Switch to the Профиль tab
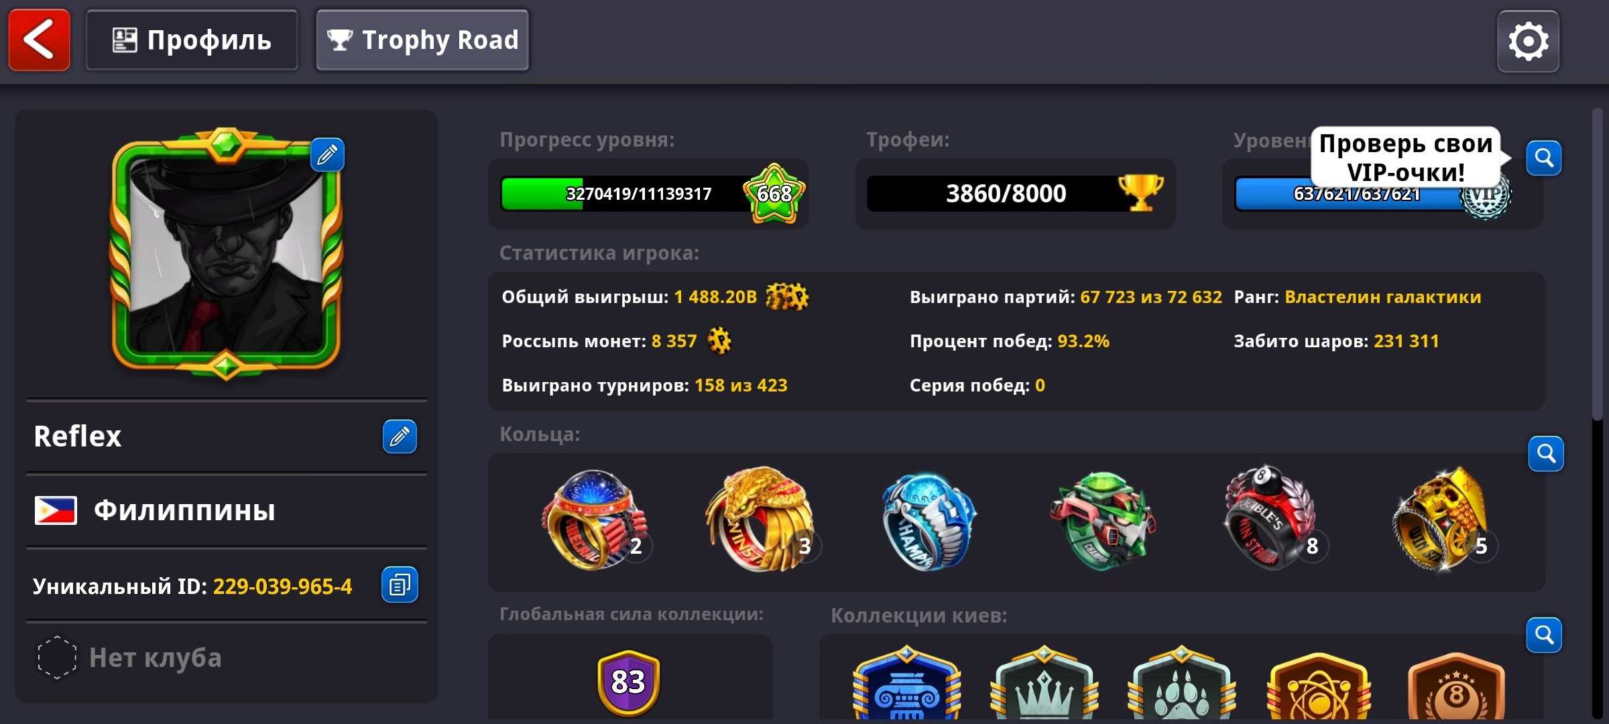Image resolution: width=1609 pixels, height=724 pixels. [192, 40]
